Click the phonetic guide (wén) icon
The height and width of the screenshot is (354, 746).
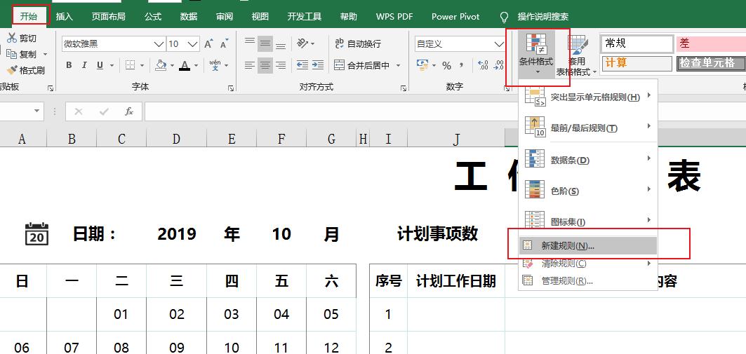pos(215,65)
